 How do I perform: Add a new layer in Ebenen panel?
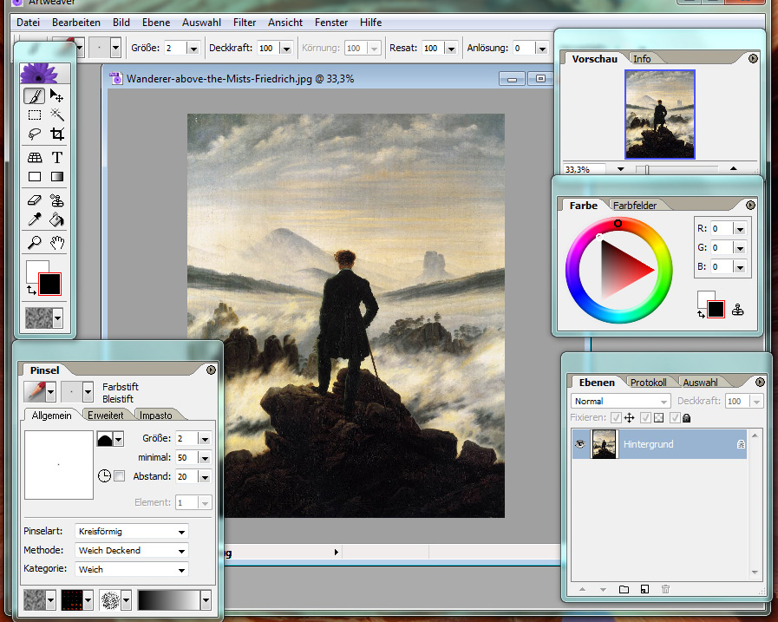click(644, 589)
